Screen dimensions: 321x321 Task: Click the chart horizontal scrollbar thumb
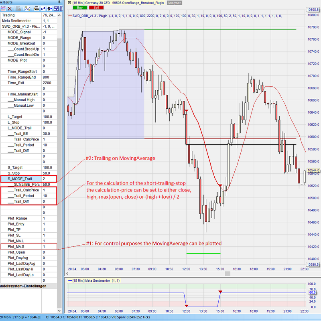228,274
